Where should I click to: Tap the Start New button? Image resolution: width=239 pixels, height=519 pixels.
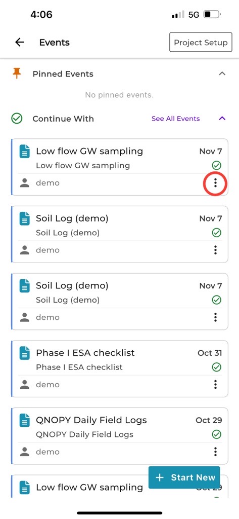click(184, 477)
